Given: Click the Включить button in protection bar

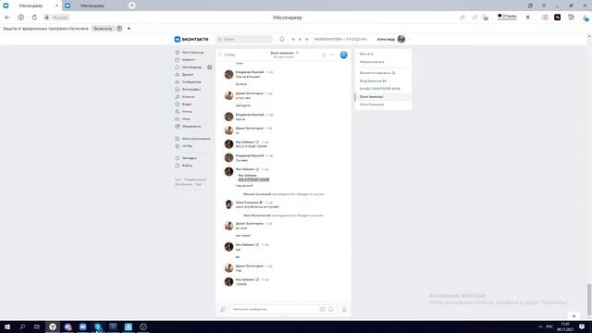Looking at the screenshot, I should 103,29.
